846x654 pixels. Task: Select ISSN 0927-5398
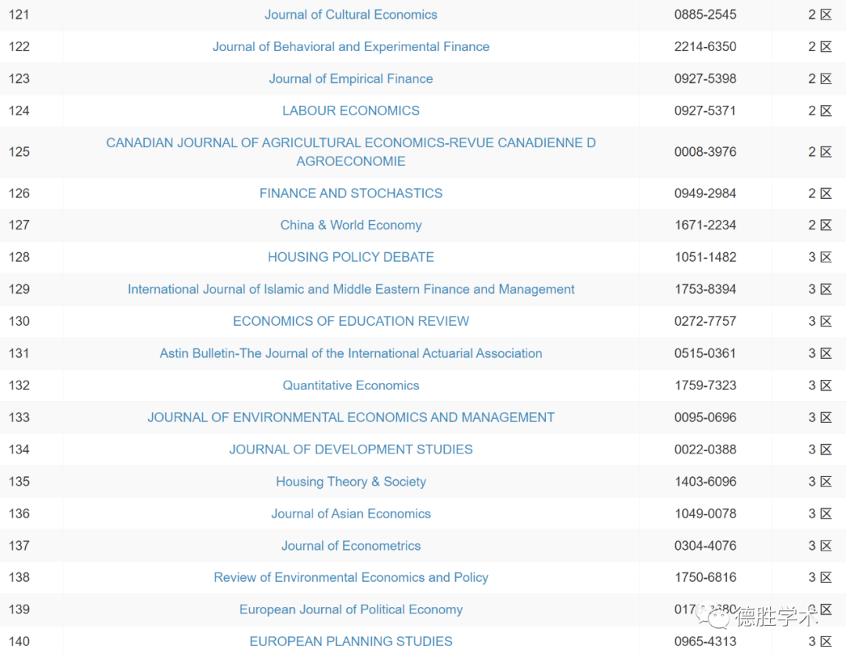point(705,79)
